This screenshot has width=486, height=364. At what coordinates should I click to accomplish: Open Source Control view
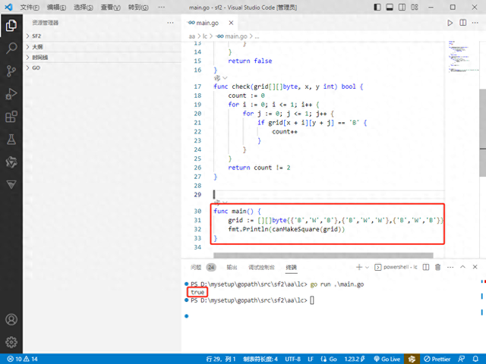pyautogui.click(x=11, y=71)
